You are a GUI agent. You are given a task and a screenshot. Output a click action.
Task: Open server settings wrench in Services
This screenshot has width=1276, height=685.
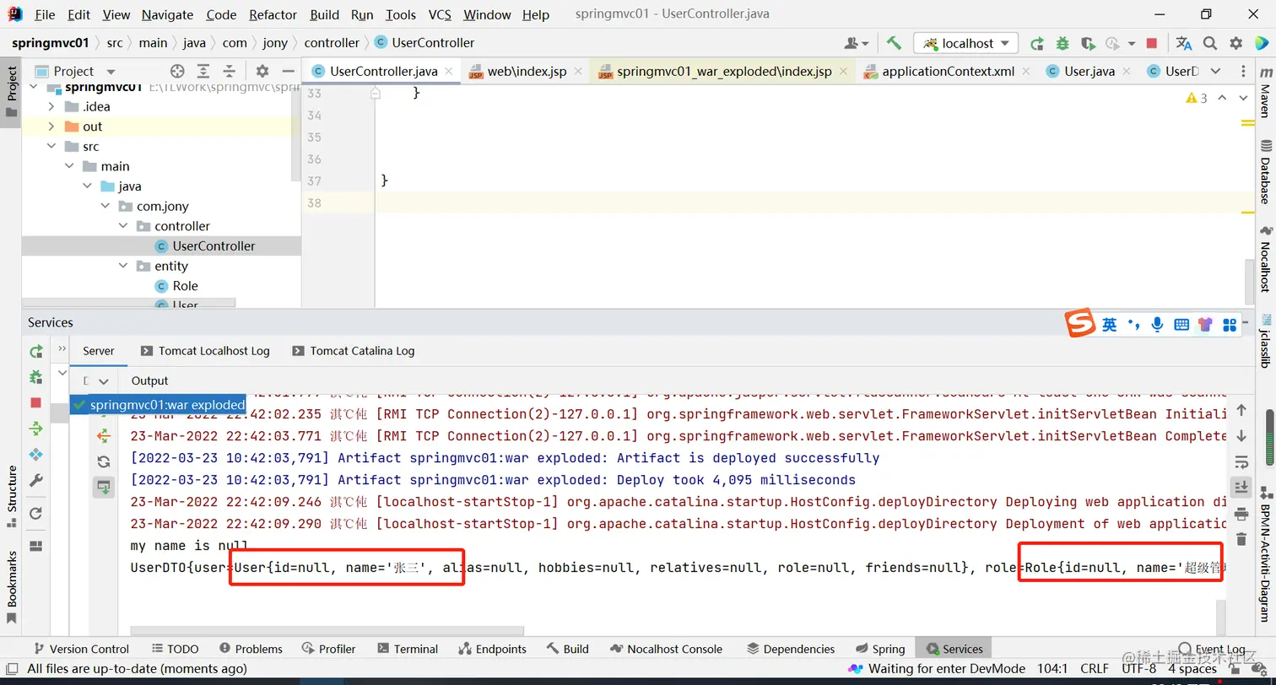(35, 481)
